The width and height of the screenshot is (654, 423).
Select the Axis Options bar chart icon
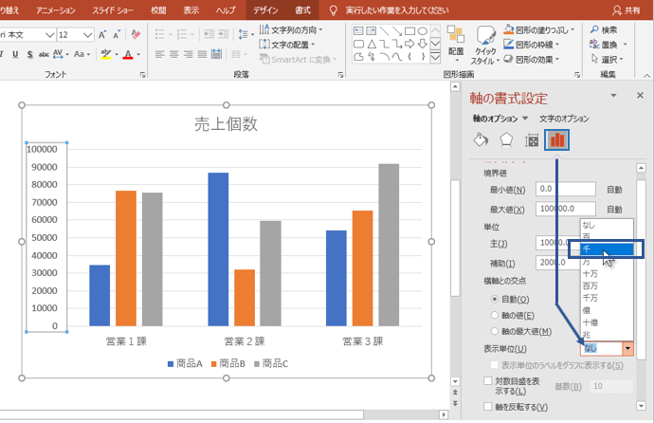coord(557,140)
